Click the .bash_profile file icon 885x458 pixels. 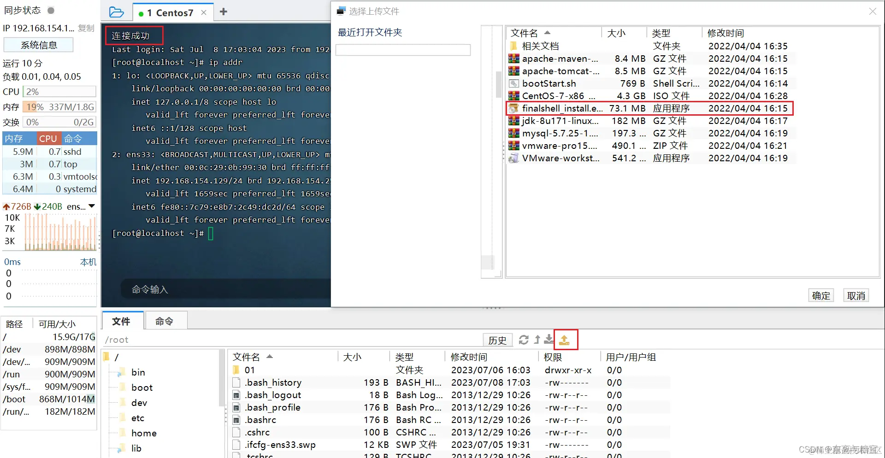tap(237, 407)
